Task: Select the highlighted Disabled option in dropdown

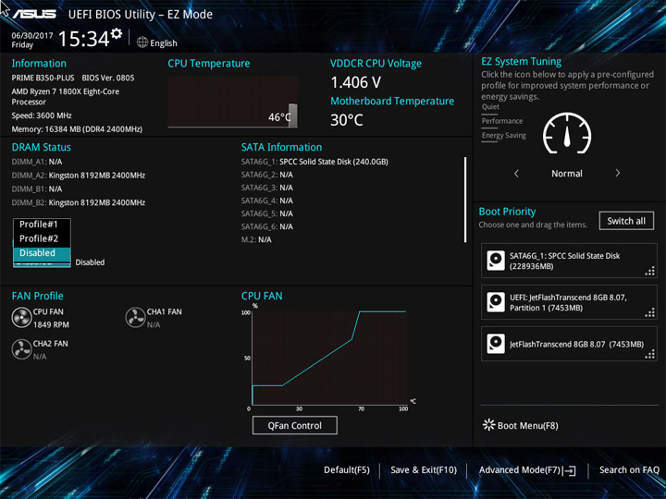Action: pos(42,253)
